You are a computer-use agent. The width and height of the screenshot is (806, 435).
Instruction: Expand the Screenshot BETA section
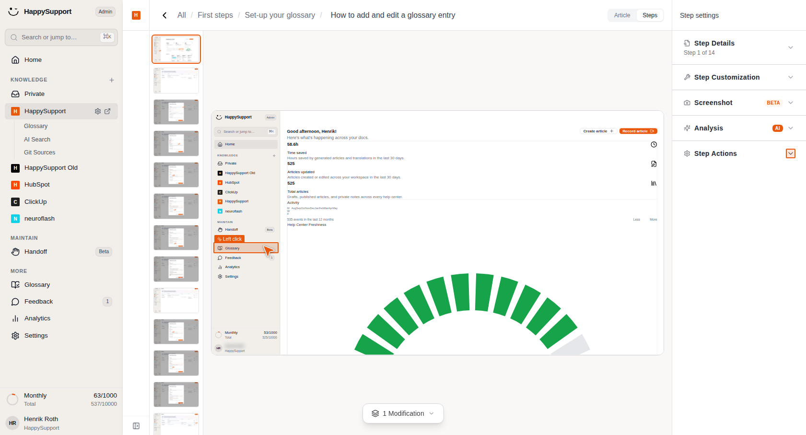pos(739,103)
